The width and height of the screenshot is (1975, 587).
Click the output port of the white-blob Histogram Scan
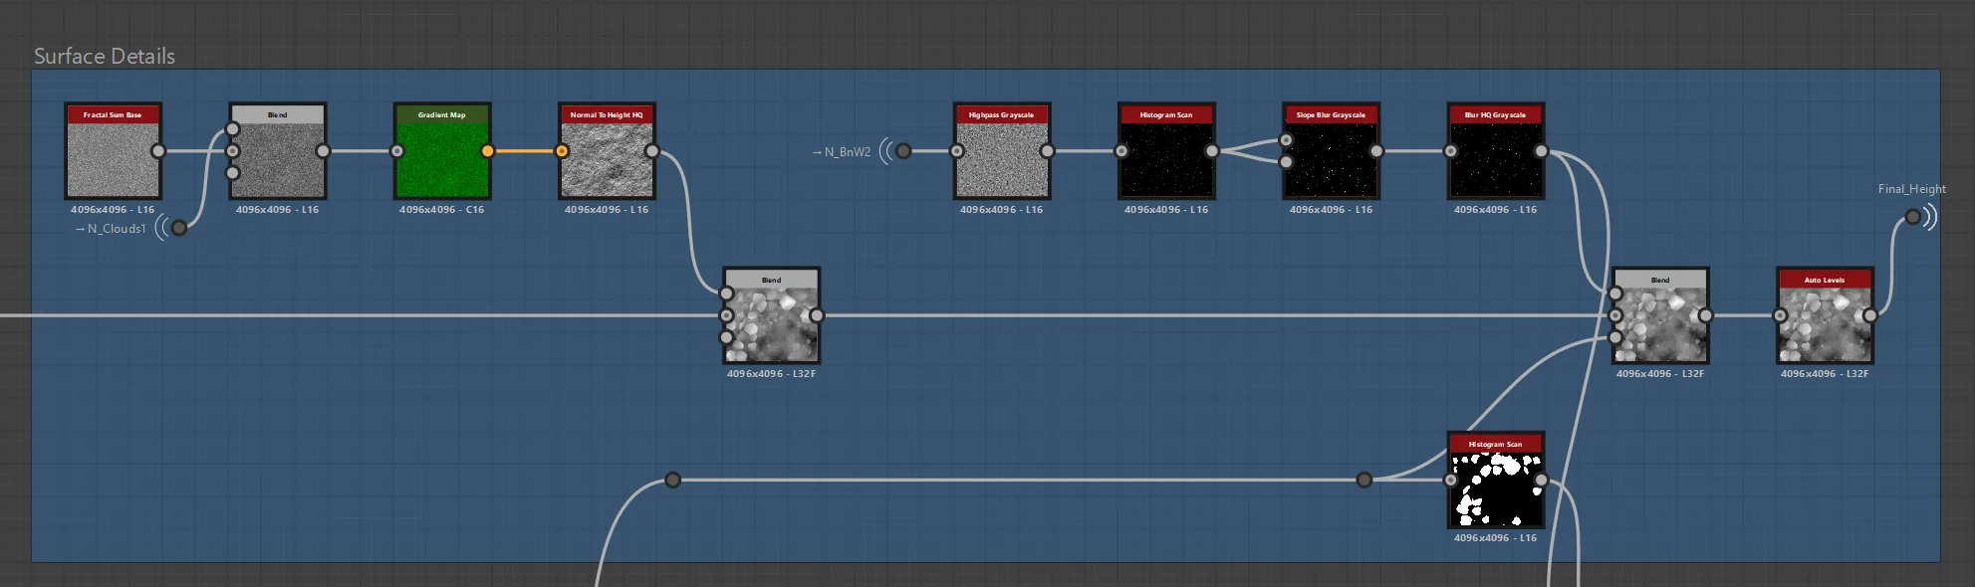[1541, 480]
